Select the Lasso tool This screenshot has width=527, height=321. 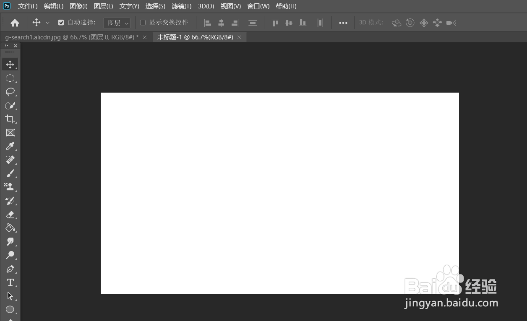(x=10, y=92)
